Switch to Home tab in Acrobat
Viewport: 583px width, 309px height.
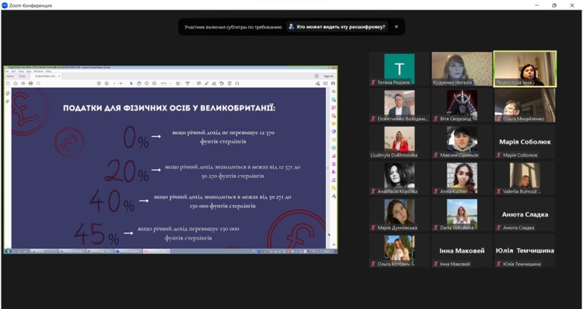pos(10,77)
